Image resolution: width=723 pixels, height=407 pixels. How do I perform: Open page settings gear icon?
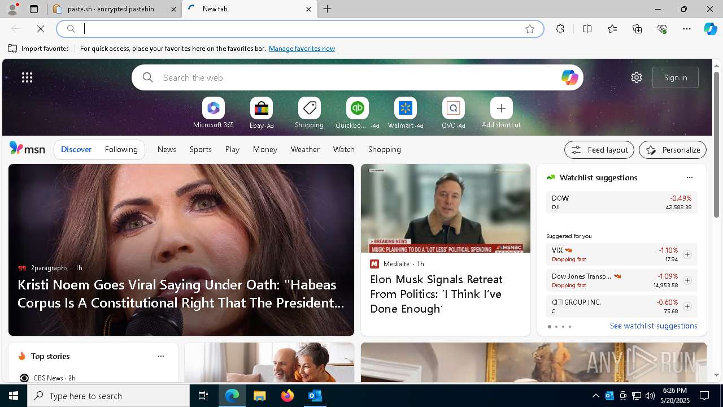coord(637,77)
